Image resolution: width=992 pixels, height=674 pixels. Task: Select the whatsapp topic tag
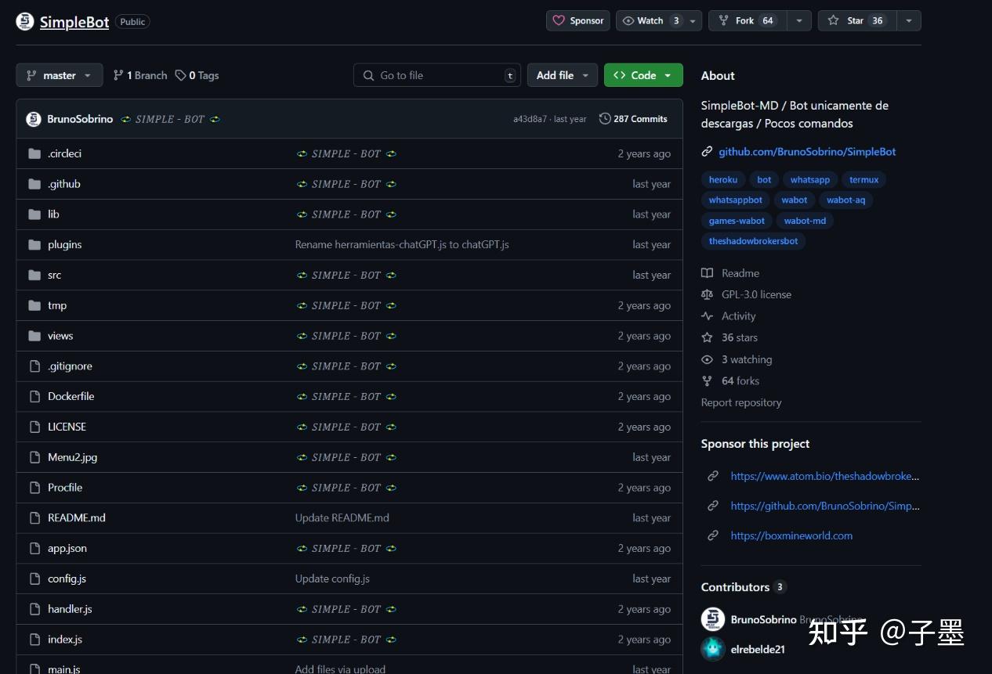point(809,180)
